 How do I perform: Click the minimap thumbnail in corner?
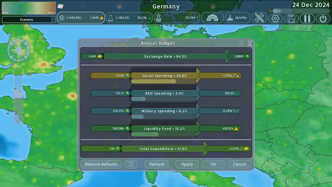tap(28, 8)
